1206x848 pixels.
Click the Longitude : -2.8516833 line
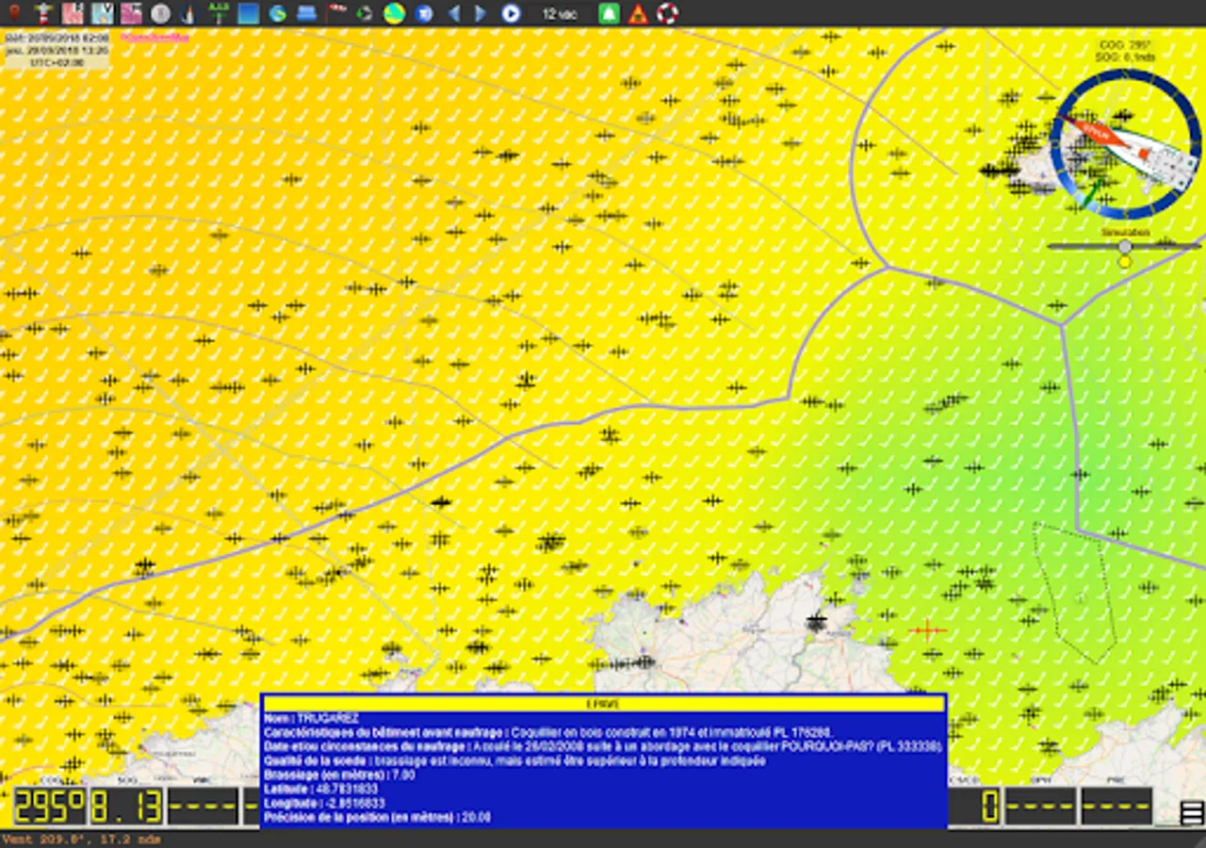pyautogui.click(x=325, y=803)
